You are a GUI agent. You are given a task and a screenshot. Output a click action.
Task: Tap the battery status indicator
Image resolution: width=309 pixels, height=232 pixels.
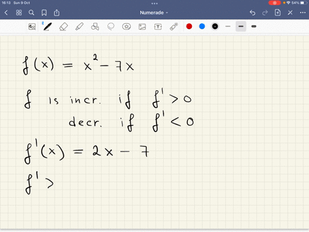pyautogui.click(x=303, y=3)
